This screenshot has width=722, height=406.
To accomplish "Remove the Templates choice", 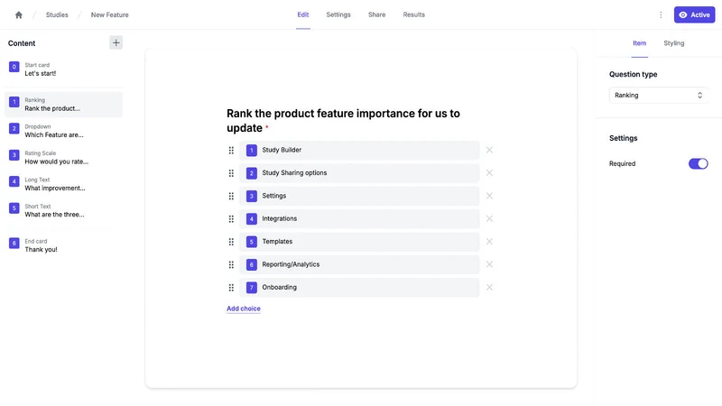I will (x=489, y=242).
